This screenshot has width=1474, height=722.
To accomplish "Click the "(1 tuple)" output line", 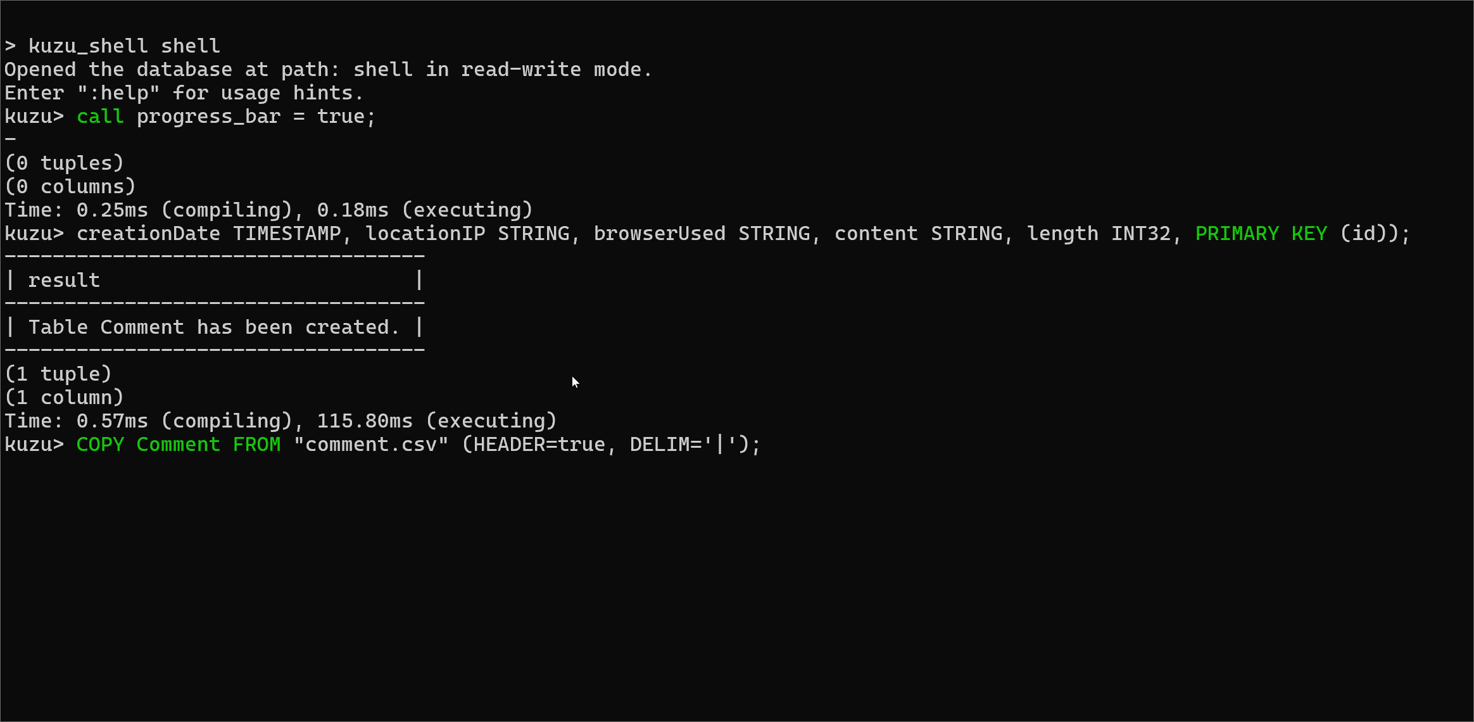I will [x=58, y=374].
